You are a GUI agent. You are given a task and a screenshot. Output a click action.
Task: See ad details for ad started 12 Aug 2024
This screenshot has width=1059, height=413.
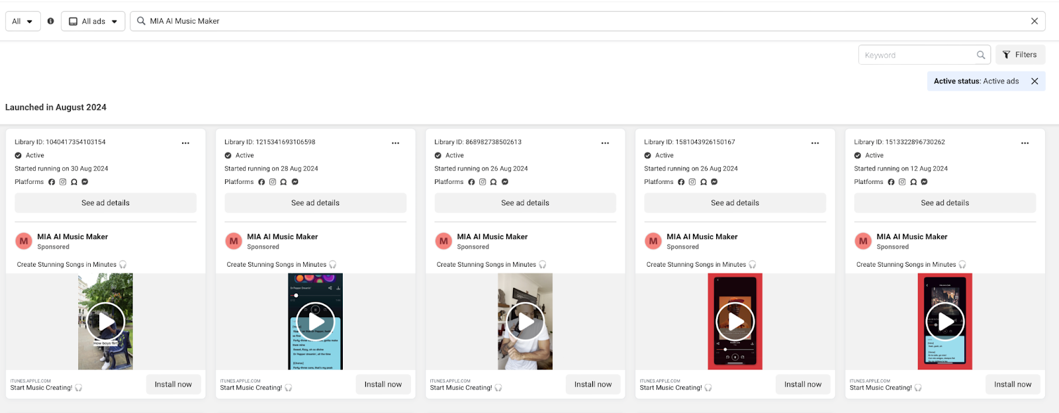[945, 203]
